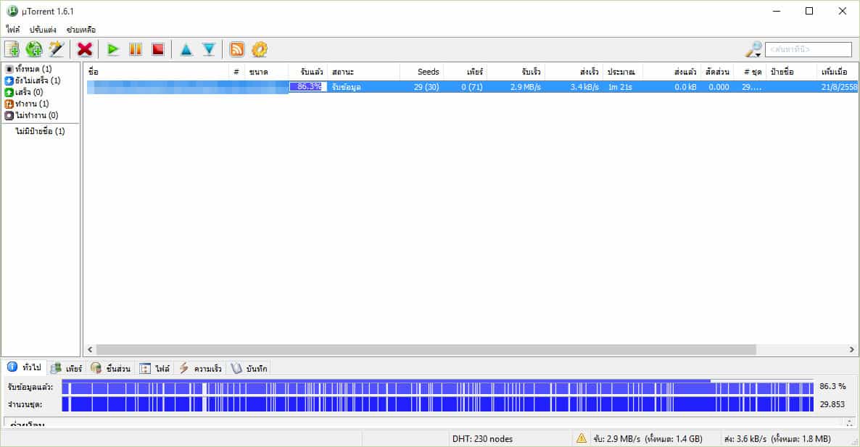Switch to the ความเร็ว tab
This screenshot has width=860, height=447.
pyautogui.click(x=201, y=369)
